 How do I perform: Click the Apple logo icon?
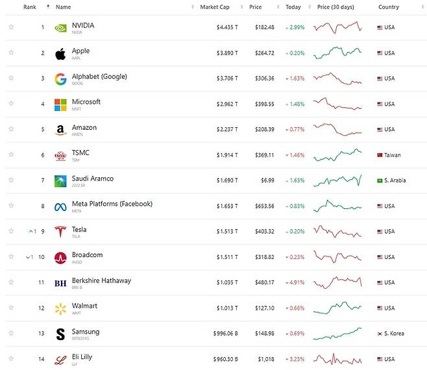[60, 53]
